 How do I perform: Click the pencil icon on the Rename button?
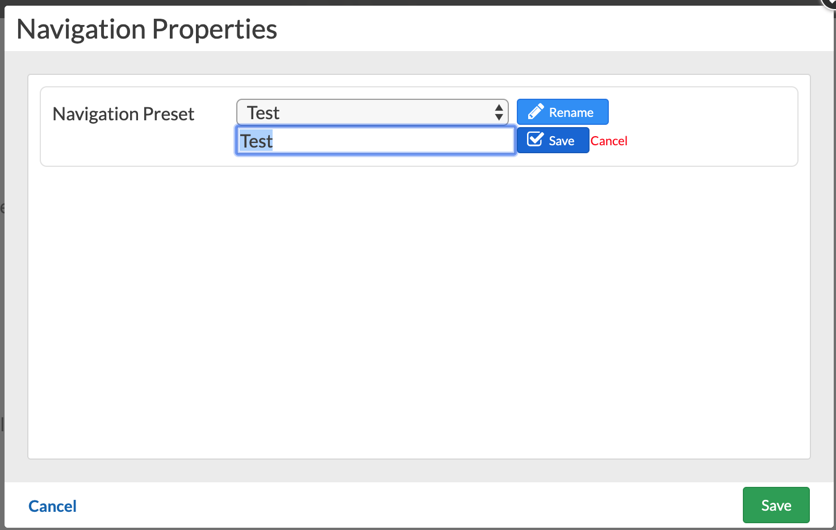[536, 112]
